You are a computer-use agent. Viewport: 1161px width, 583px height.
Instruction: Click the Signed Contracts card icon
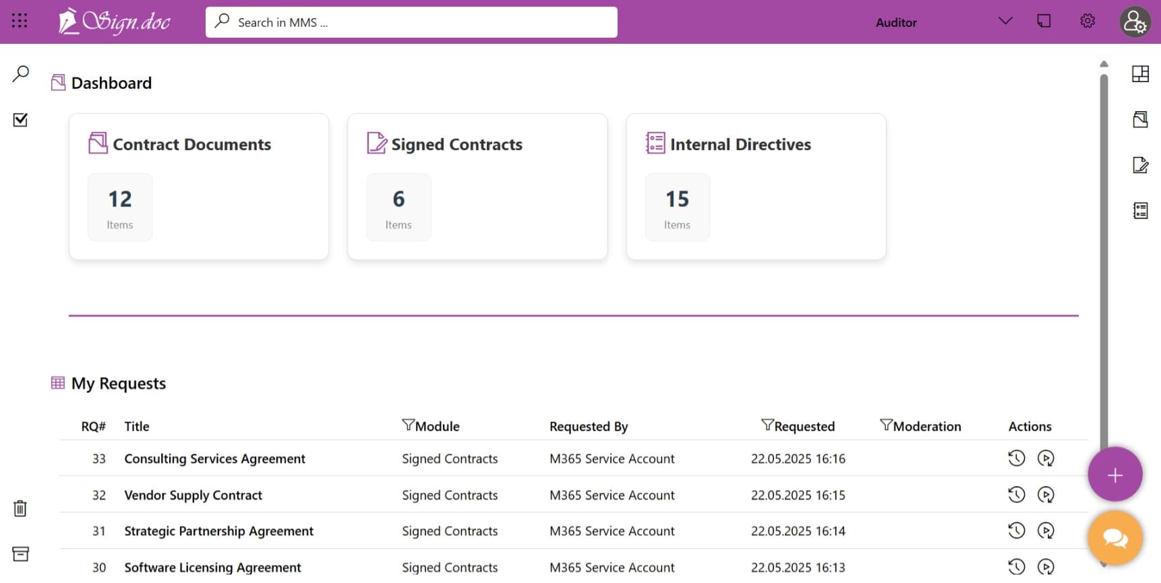[377, 143]
